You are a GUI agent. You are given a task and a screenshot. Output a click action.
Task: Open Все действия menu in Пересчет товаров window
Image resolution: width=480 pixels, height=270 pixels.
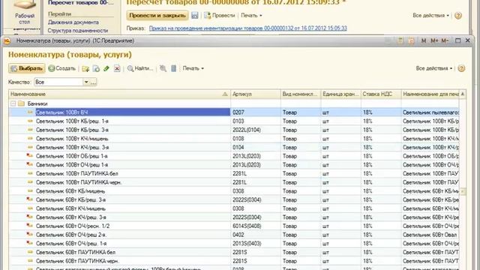pyautogui.click(x=430, y=15)
